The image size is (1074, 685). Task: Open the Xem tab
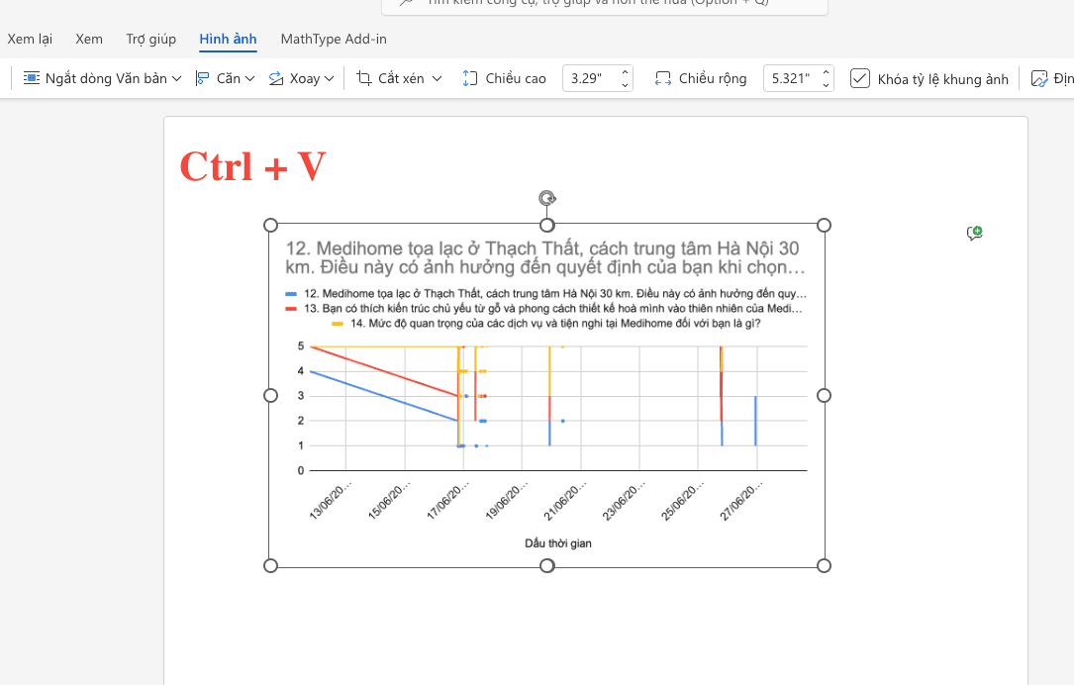[x=89, y=39]
